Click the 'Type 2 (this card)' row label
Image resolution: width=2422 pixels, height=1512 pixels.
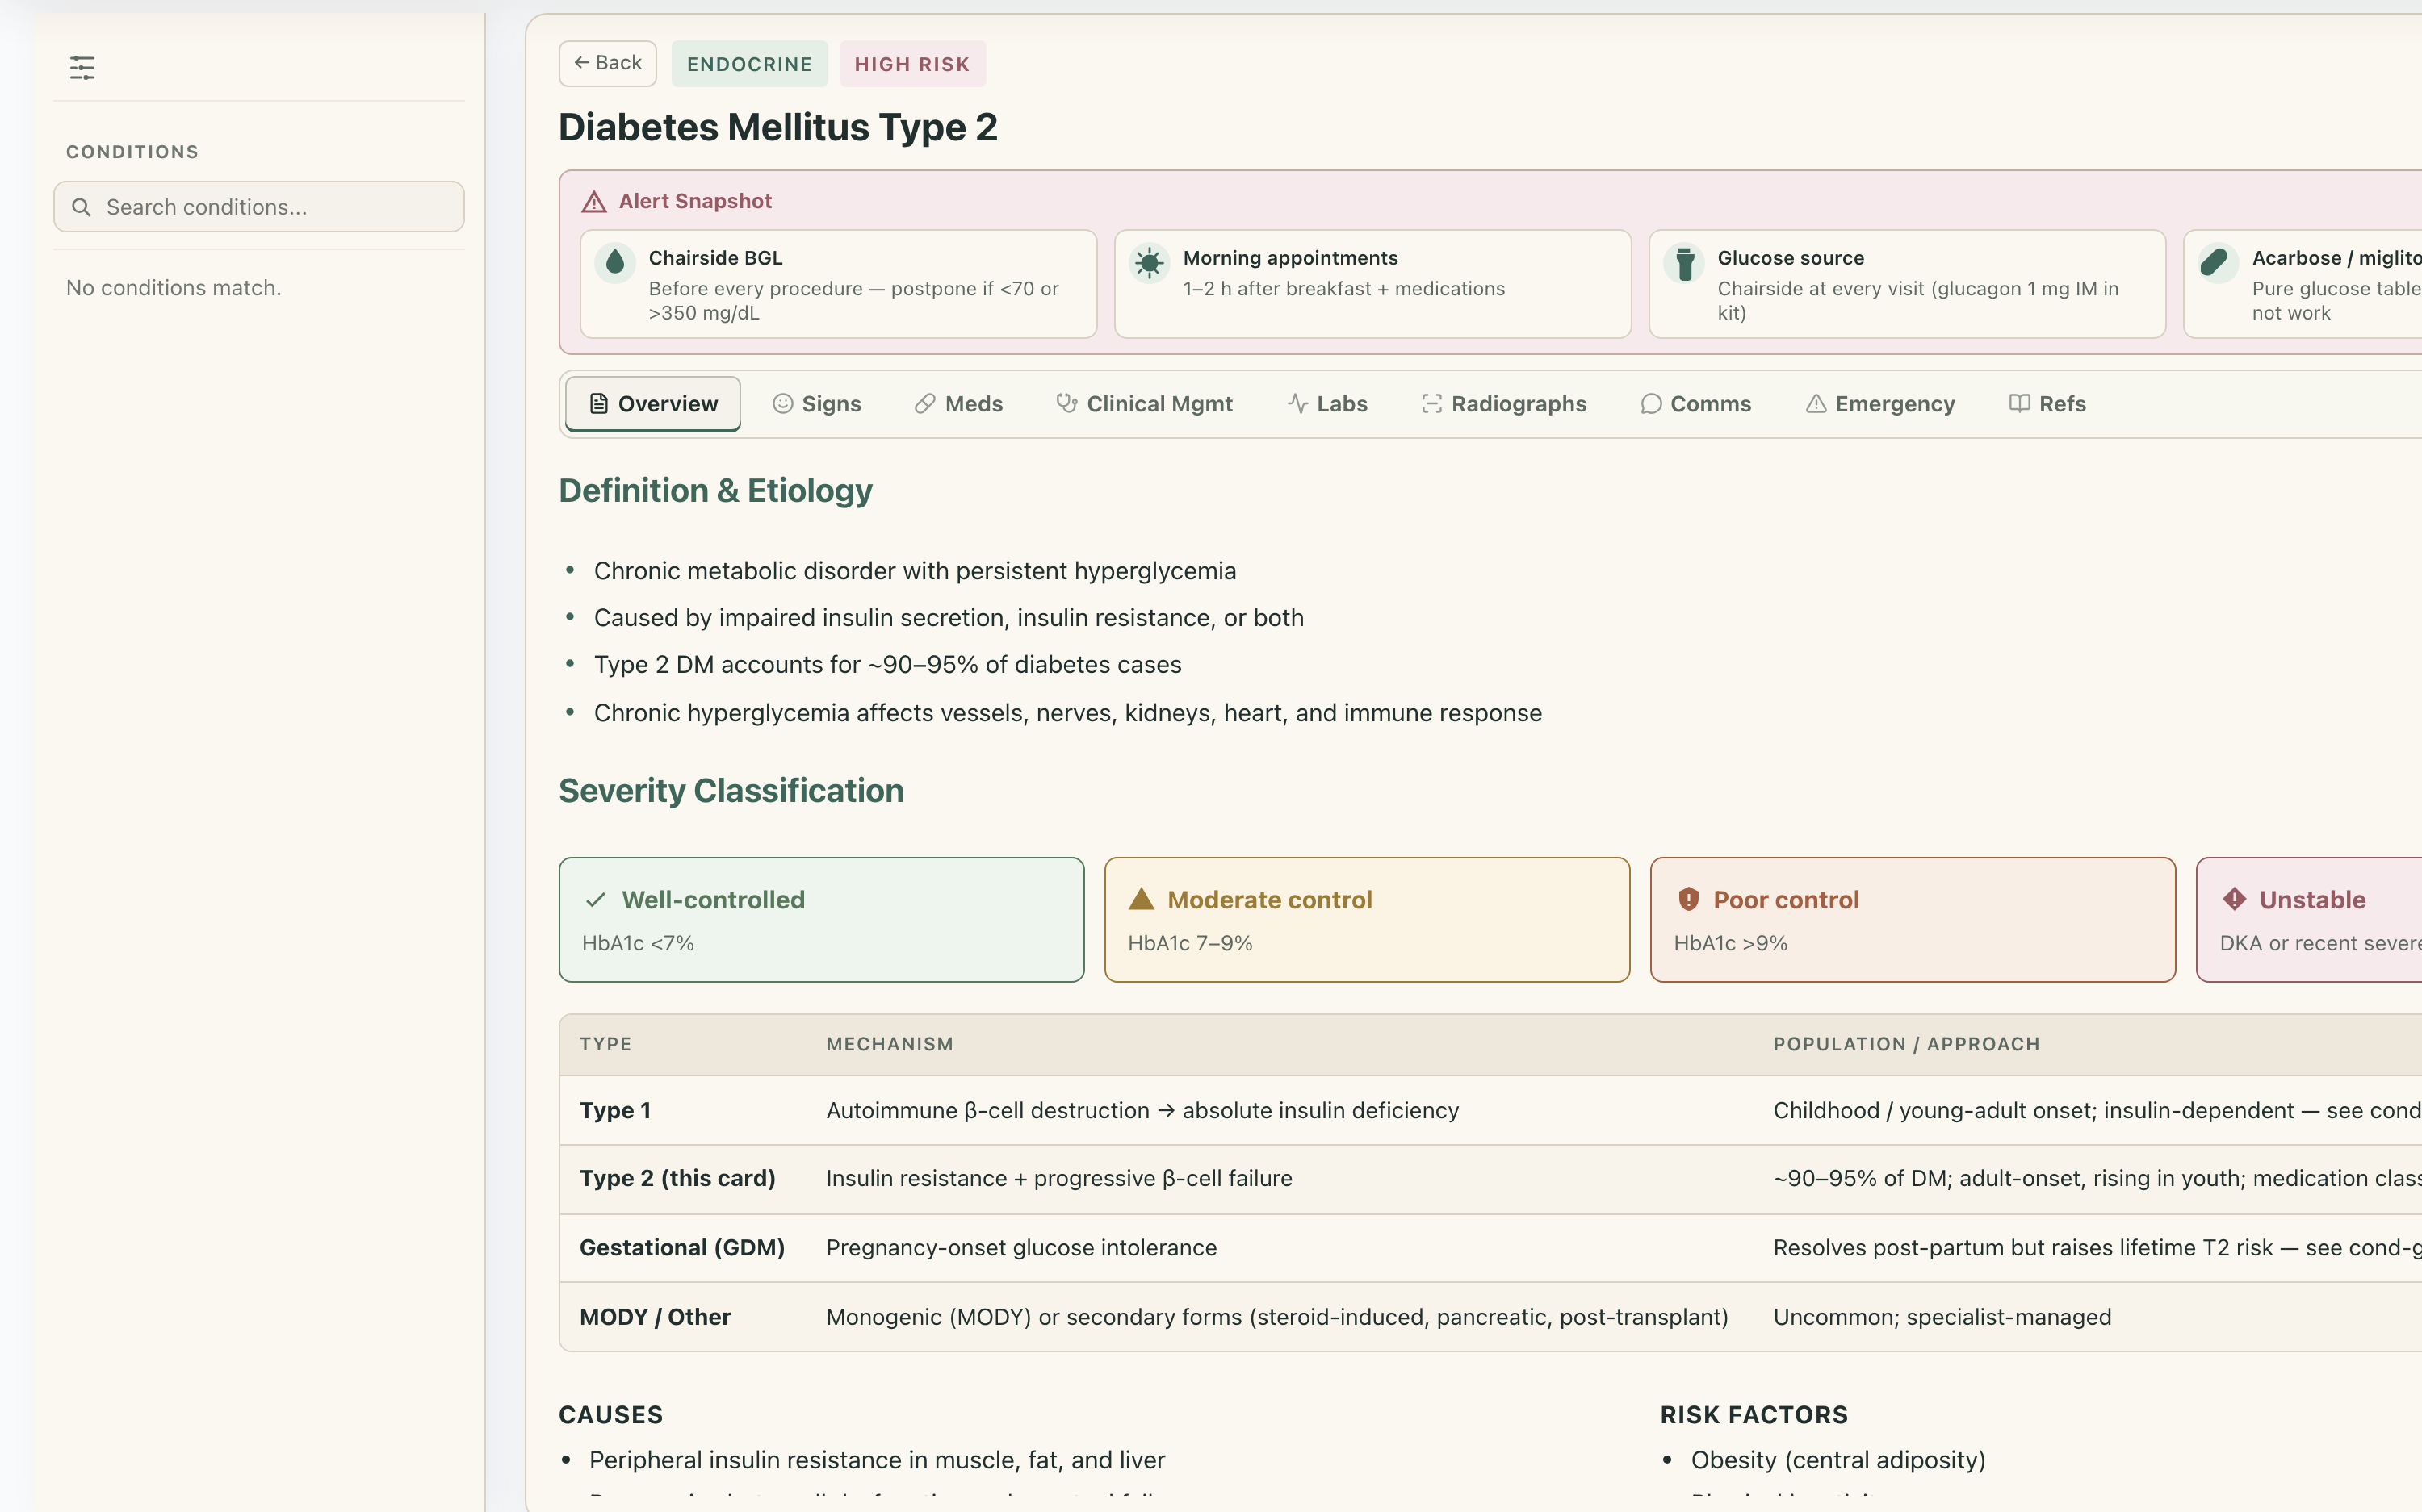(677, 1179)
